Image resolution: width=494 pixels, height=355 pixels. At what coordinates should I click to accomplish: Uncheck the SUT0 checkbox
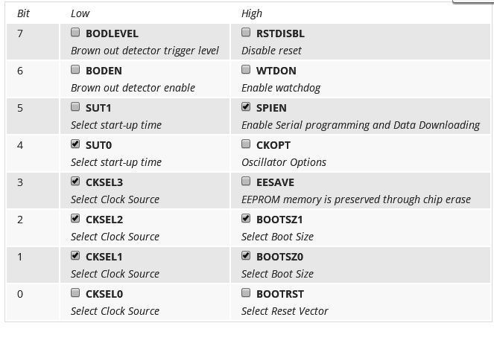coord(75,144)
